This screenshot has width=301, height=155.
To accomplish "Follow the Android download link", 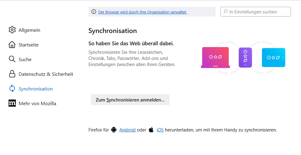I will 127,130.
